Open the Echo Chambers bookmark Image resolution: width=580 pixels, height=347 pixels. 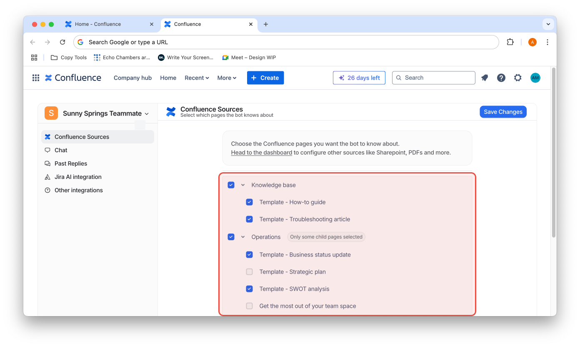(x=122, y=58)
